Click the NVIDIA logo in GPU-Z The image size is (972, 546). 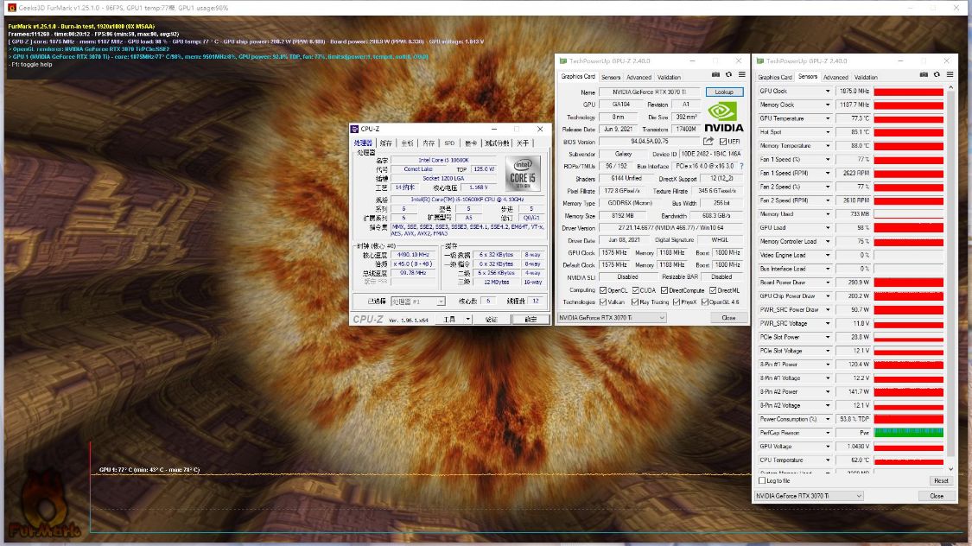723,117
